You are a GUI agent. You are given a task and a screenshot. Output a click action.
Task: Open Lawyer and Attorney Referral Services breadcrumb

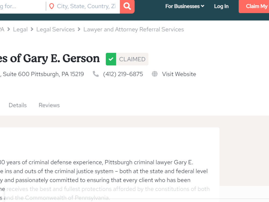133,29
